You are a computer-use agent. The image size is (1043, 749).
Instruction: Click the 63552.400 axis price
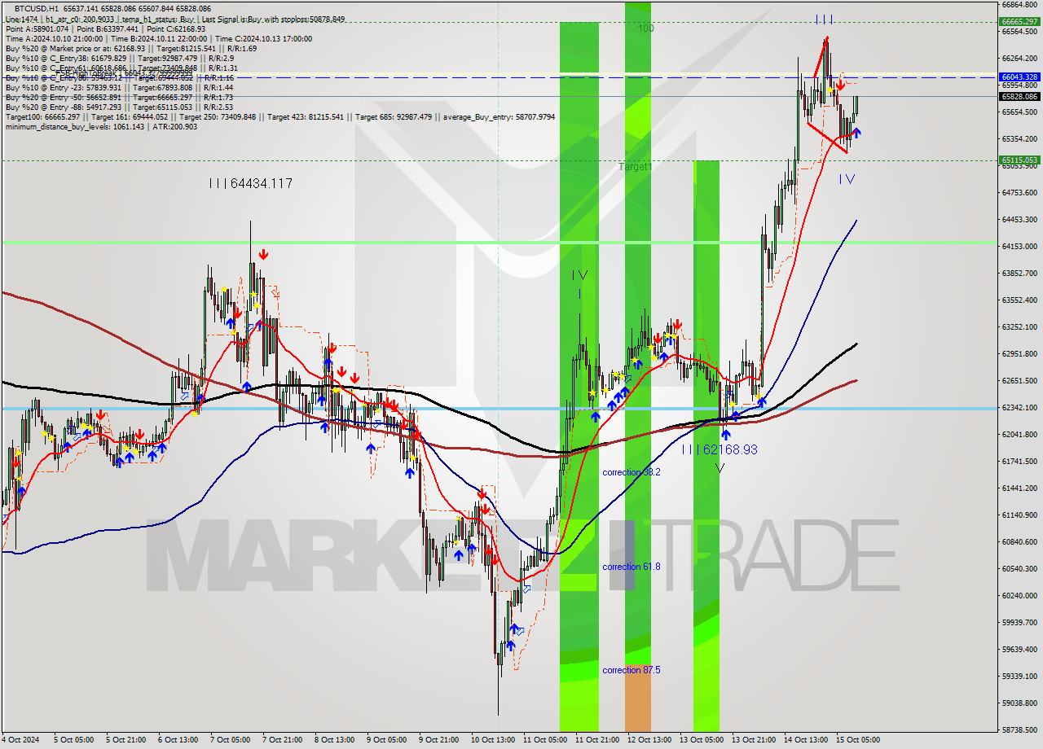(1019, 300)
